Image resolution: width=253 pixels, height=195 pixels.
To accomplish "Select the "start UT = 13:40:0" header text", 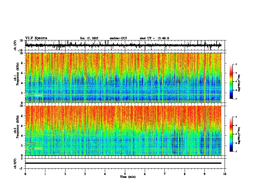I will coord(154,38).
